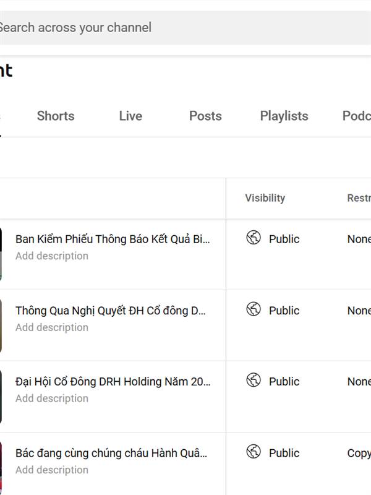Click the globe icon for Bác đang cùng video
This screenshot has width=371, height=495.
tap(254, 452)
